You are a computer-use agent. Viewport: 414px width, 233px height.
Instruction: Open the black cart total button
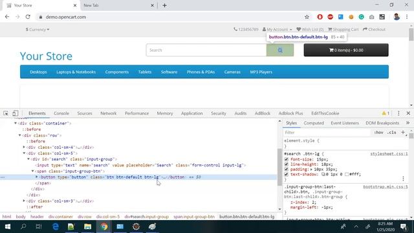click(x=346, y=50)
